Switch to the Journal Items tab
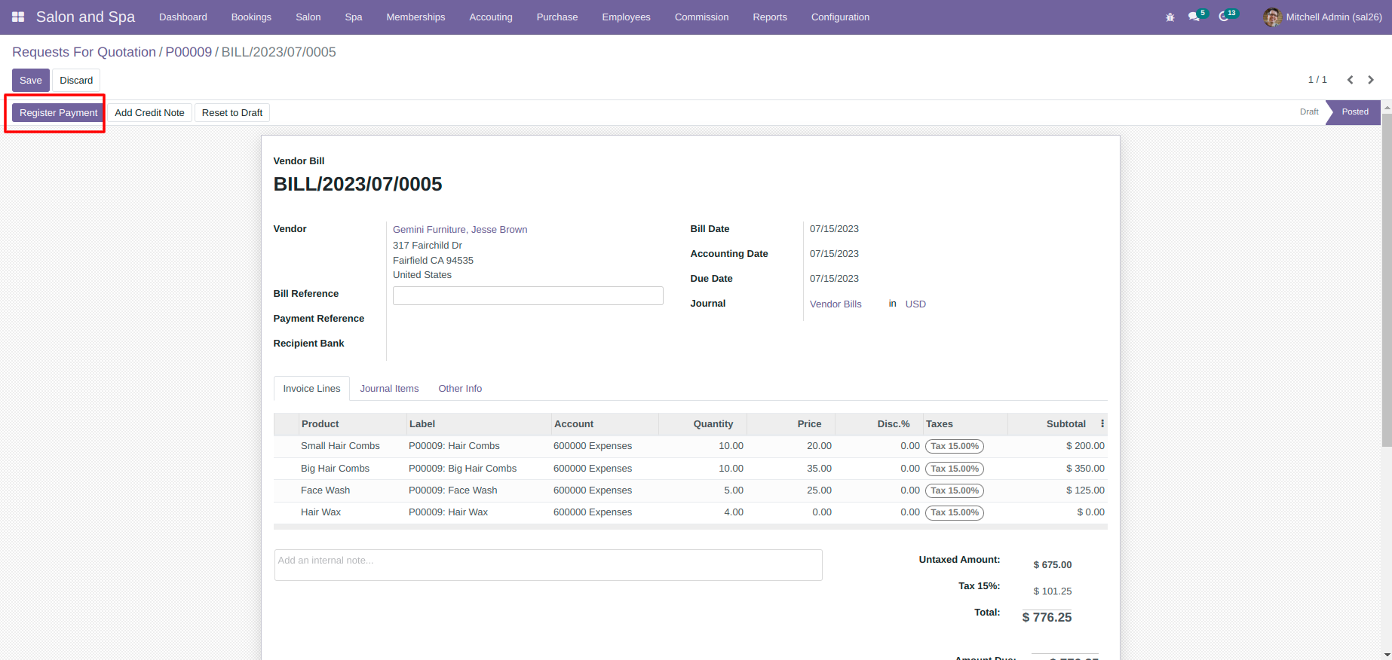 tap(389, 389)
